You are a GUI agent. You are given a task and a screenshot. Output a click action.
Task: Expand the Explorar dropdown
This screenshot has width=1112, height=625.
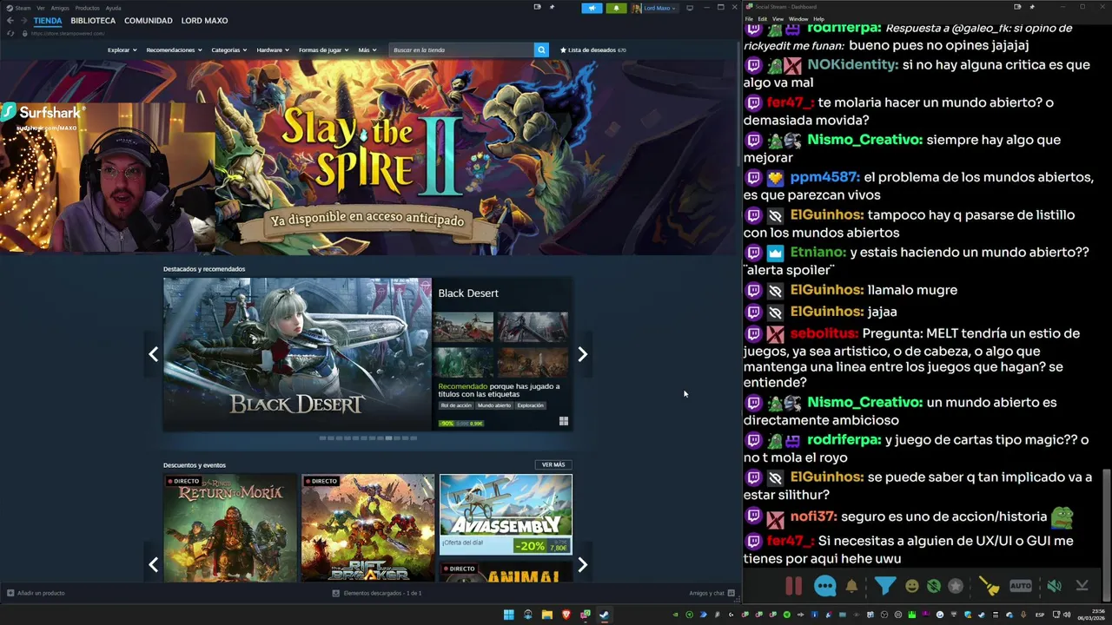(122, 50)
